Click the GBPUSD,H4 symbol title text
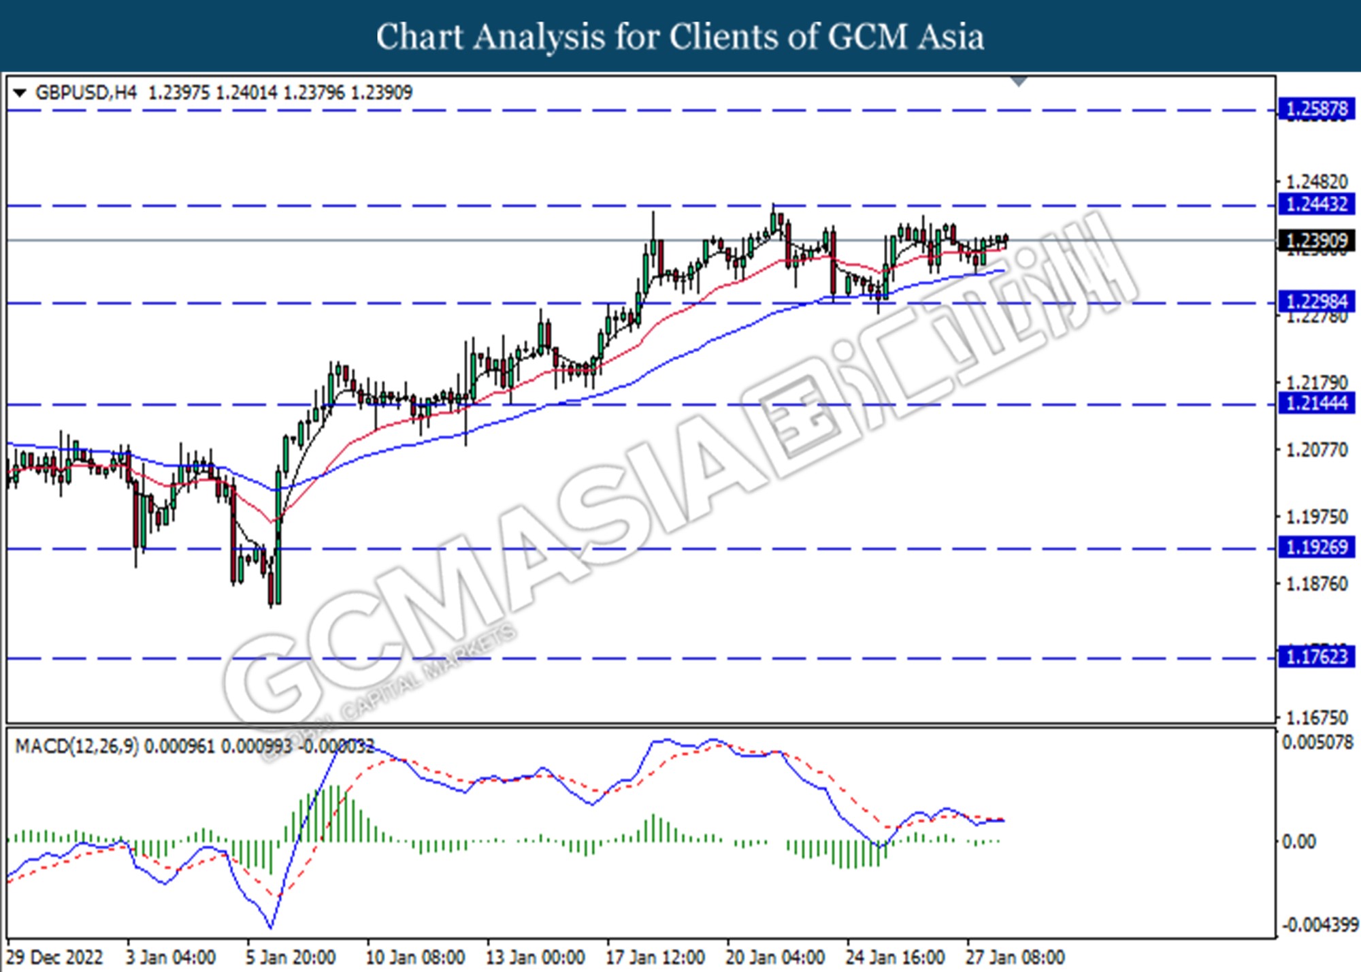Viewport: 1361px width, 972px height. pos(86,93)
